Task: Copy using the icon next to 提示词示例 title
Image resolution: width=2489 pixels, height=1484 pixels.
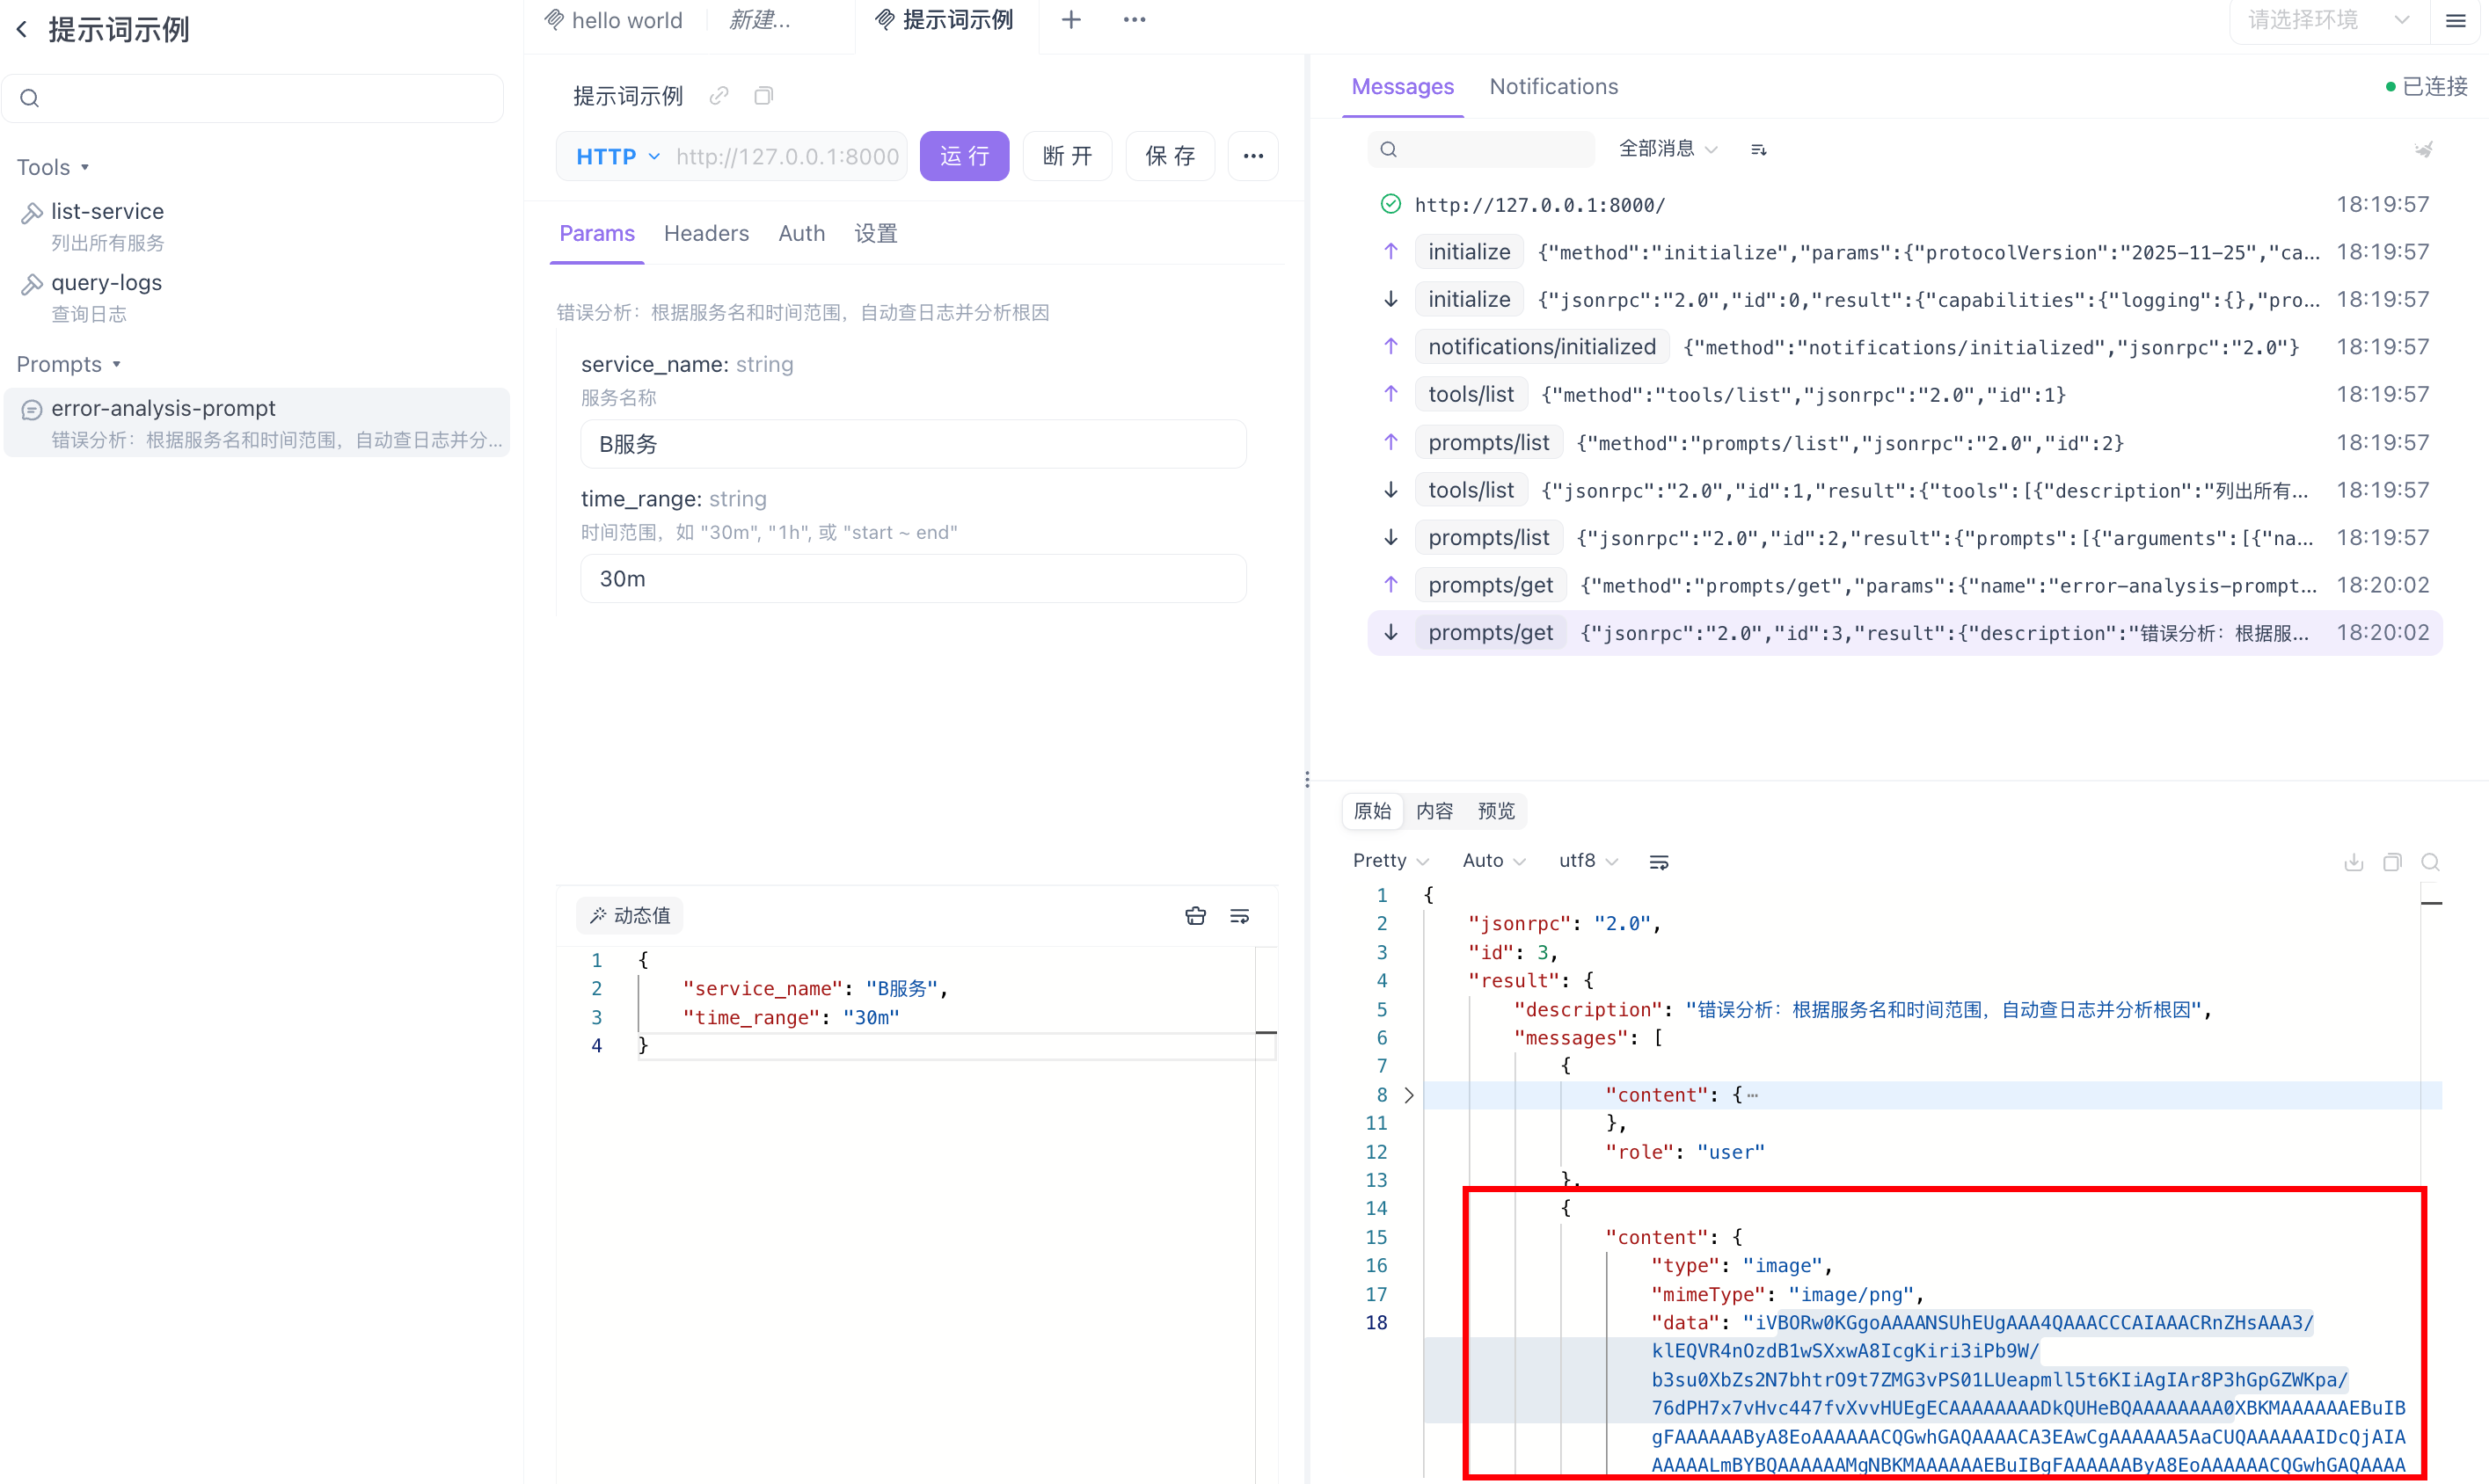Action: click(763, 96)
